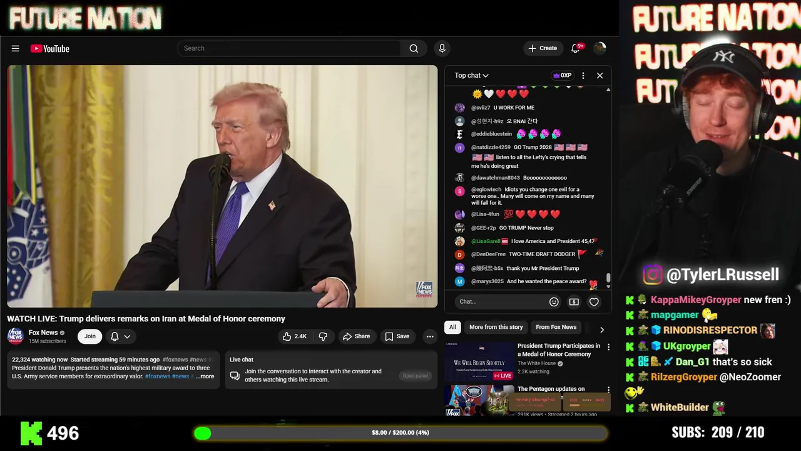Click @marys3025 chat avatar
The width and height of the screenshot is (801, 451).
(x=460, y=282)
